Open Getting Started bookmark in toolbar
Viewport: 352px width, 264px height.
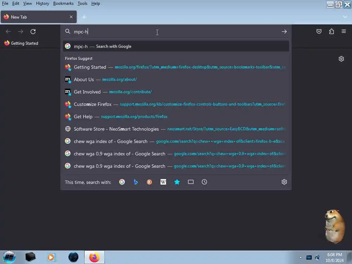[x=21, y=43]
